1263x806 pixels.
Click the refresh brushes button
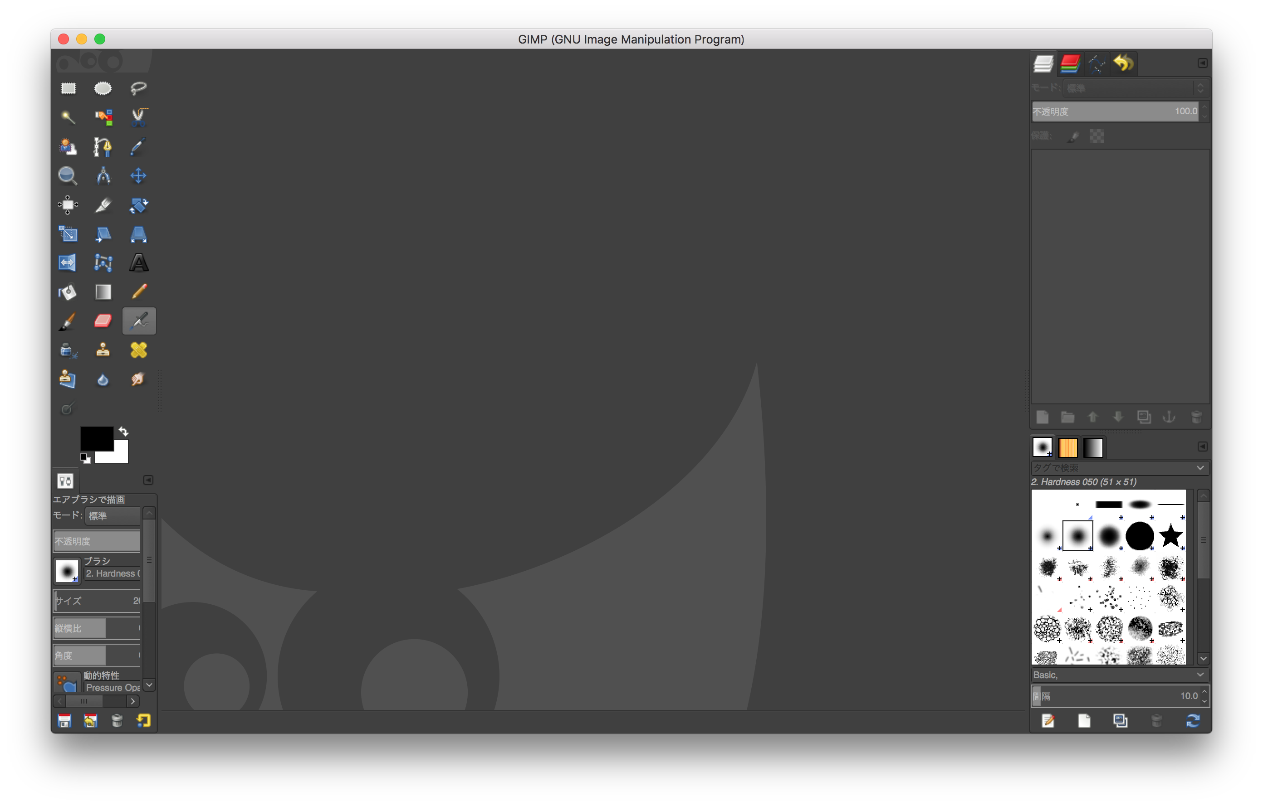pyautogui.click(x=1193, y=721)
